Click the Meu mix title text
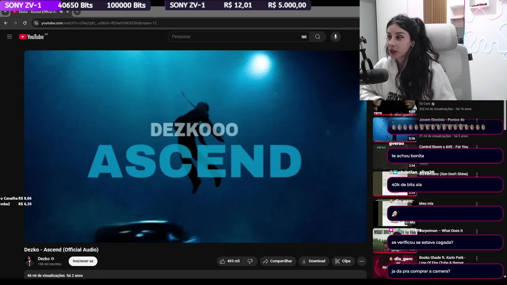The height and width of the screenshot is (285, 507). (426, 203)
